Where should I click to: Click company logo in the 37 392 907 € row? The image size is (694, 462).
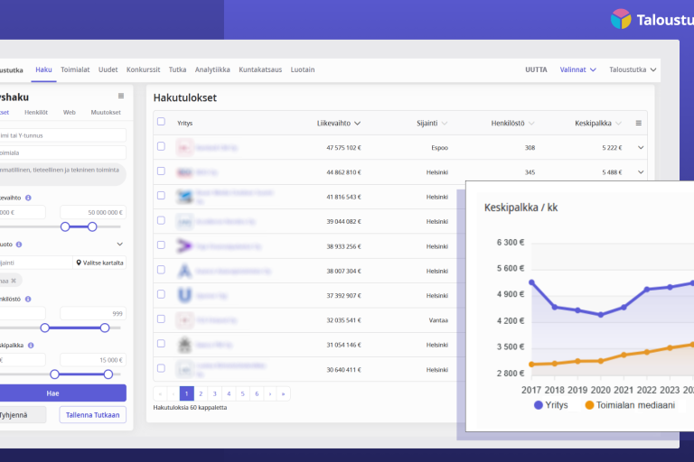click(x=184, y=295)
